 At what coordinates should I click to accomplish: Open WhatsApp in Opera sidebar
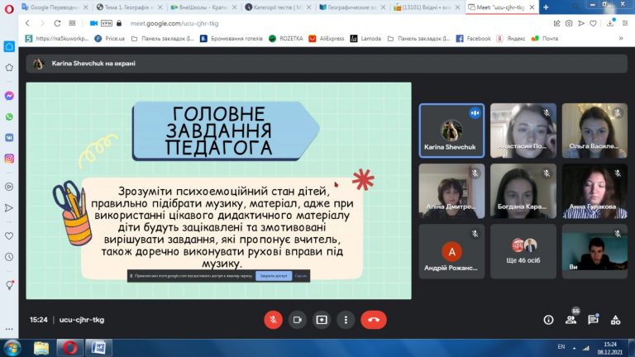click(x=9, y=117)
